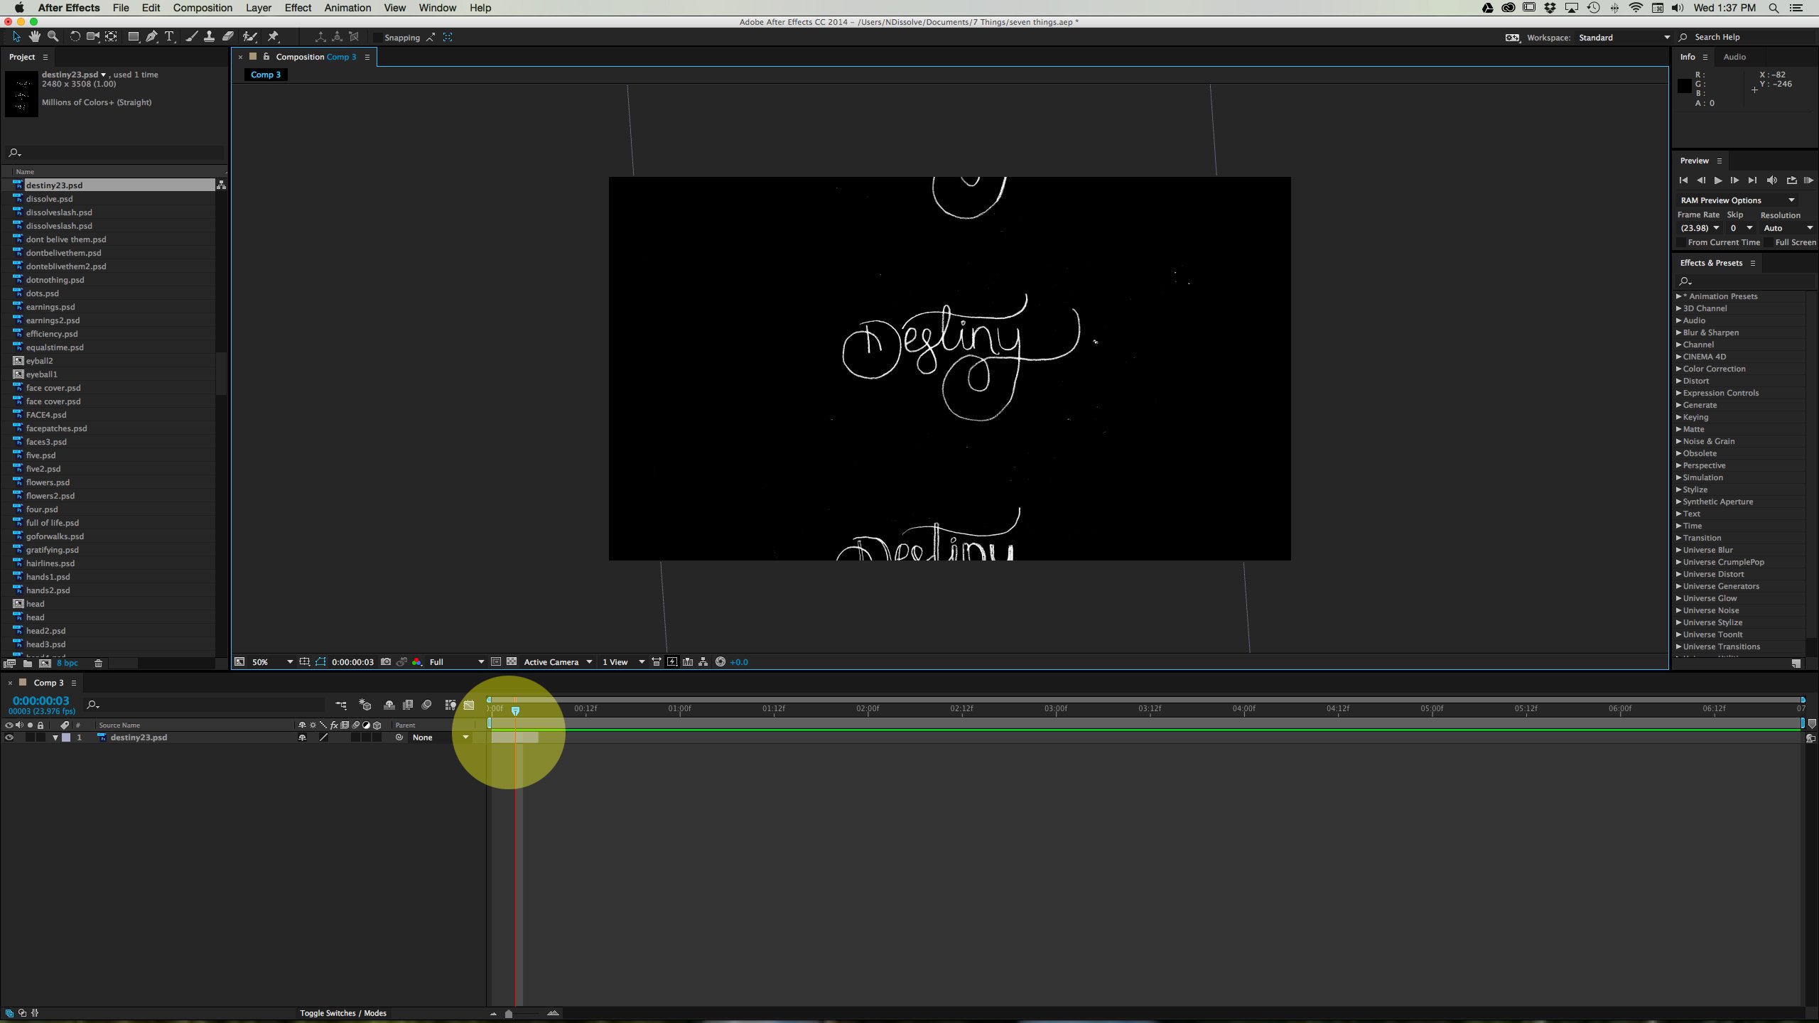
Task: Hide the destiny23.psd layer with eye toggle
Action: pyautogui.click(x=9, y=737)
